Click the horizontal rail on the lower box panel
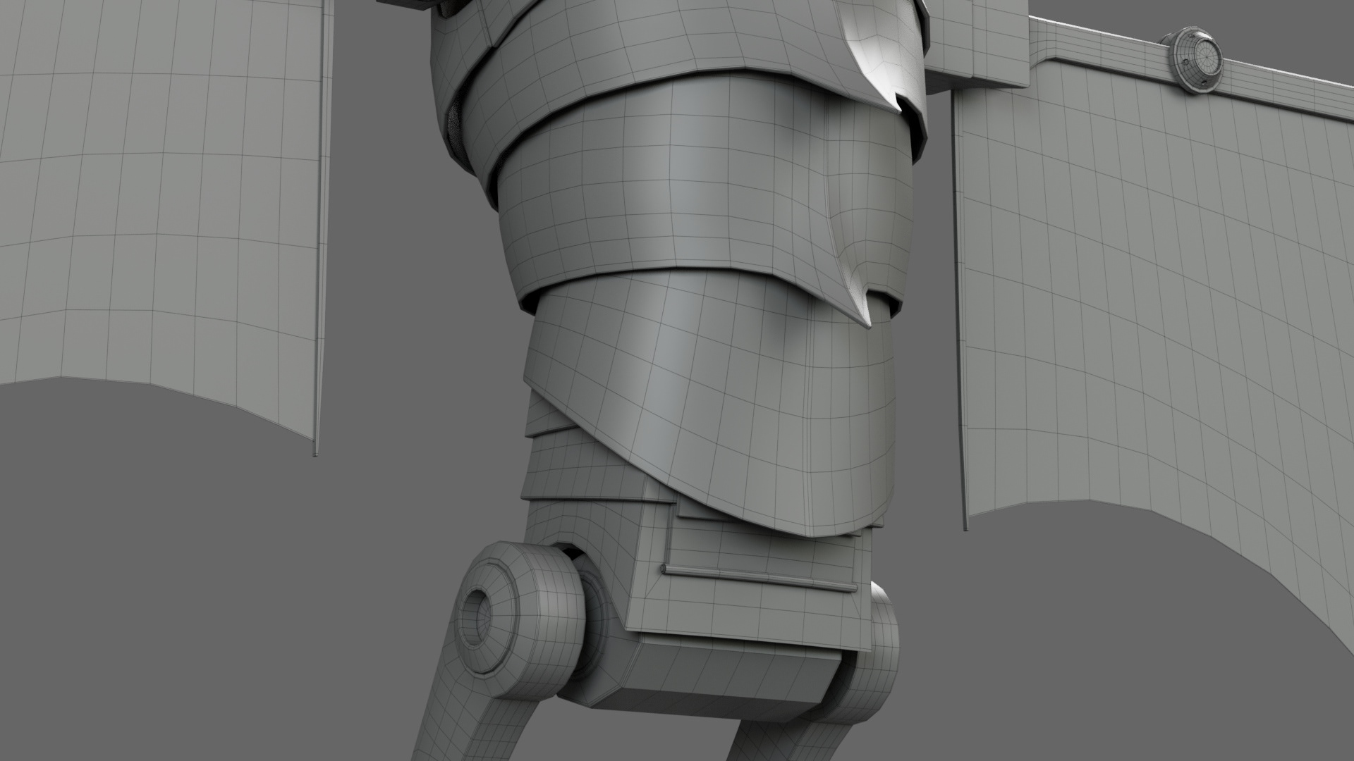The height and width of the screenshot is (761, 1354). (758, 576)
